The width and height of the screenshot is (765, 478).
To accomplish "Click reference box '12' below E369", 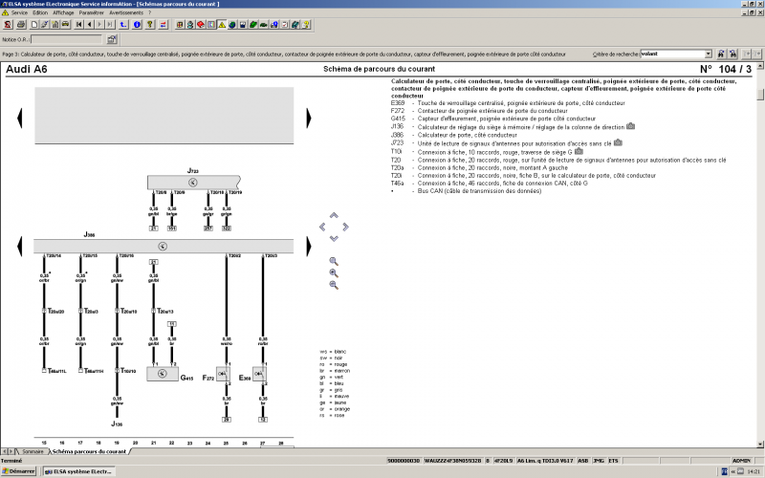I will coord(263,420).
